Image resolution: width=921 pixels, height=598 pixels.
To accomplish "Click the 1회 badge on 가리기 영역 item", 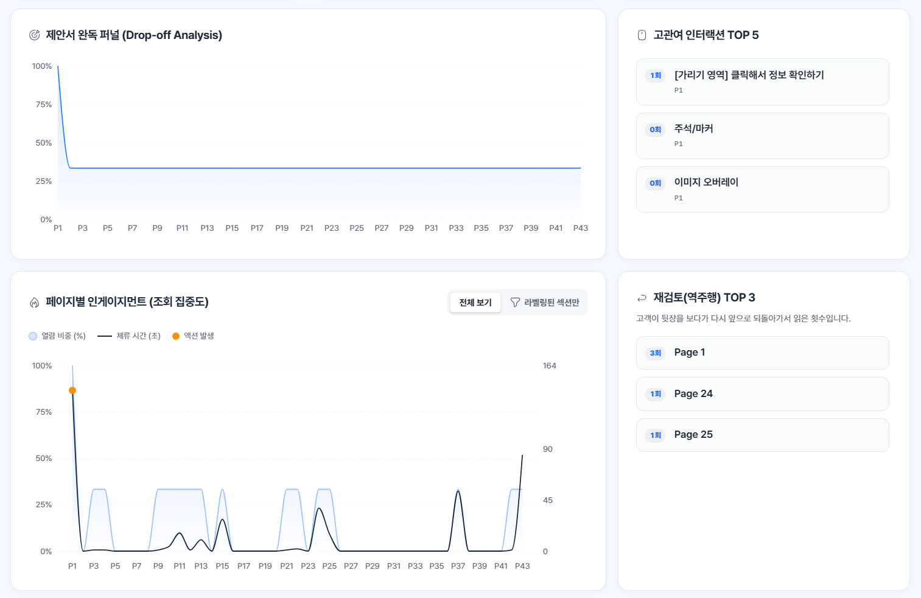I will point(655,76).
